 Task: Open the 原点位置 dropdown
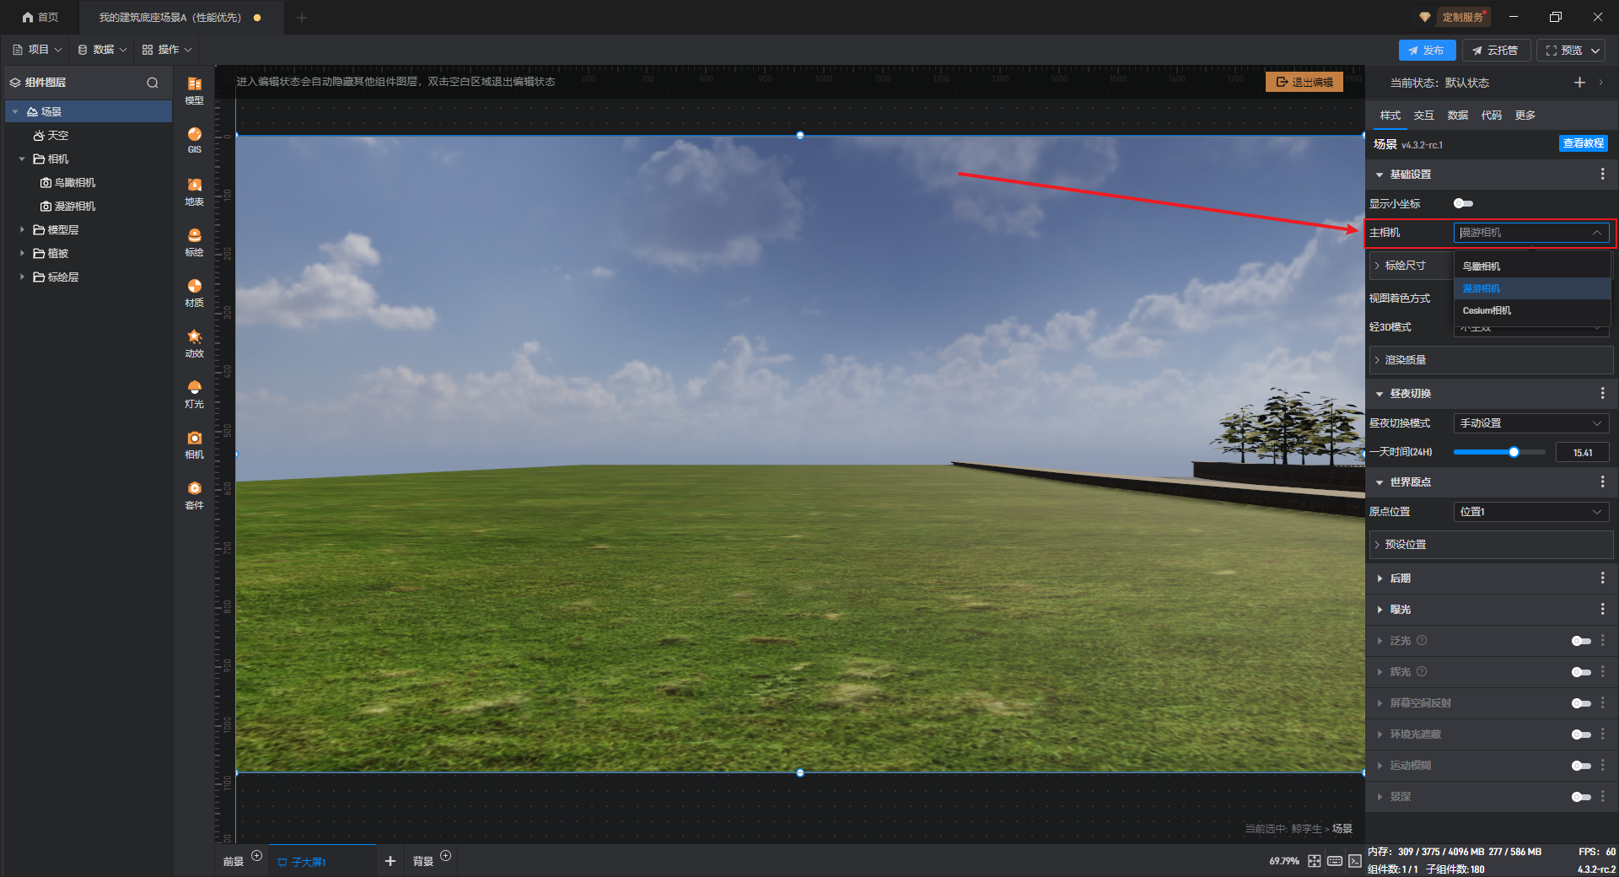(1531, 512)
